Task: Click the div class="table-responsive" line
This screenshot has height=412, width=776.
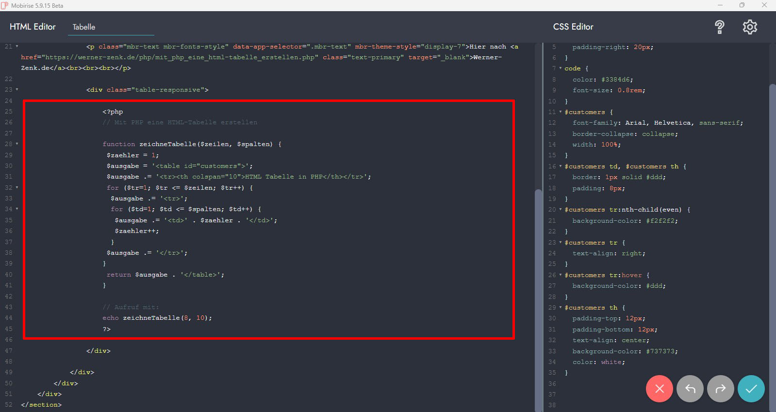Action: (148, 90)
